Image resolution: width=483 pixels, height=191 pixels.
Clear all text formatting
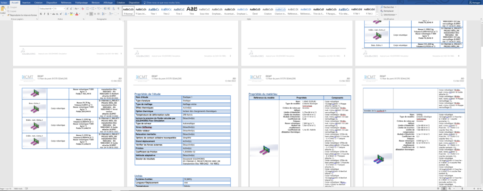click(x=83, y=8)
